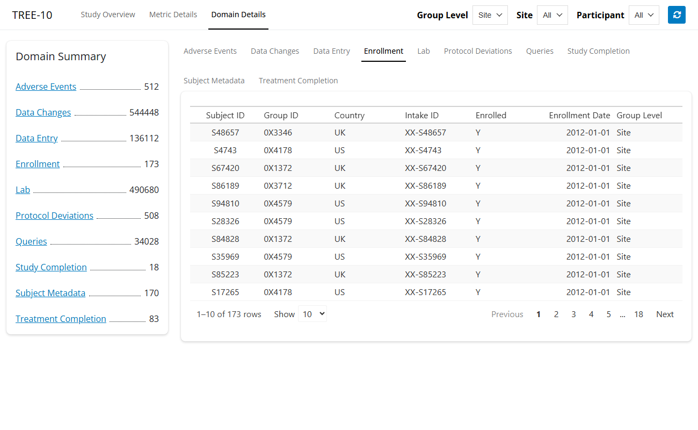The height and width of the screenshot is (430, 698).
Task: Jump to page 18 of the table
Action: coord(638,314)
